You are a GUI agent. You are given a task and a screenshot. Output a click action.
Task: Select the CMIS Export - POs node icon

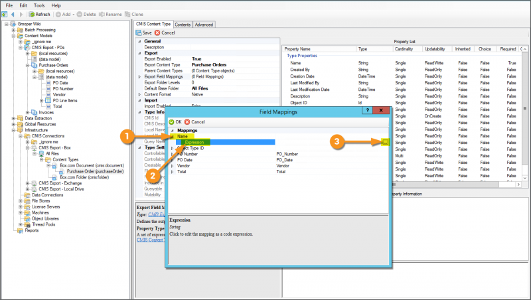tap(27, 47)
